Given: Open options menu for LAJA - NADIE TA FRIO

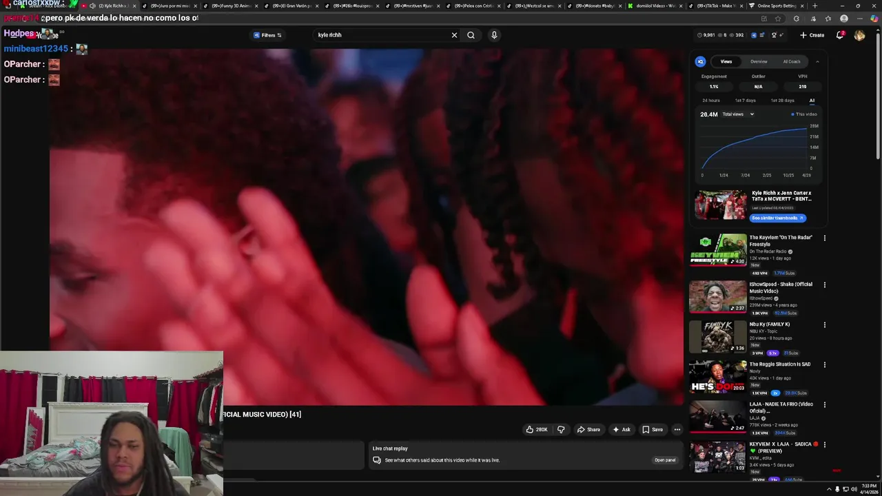Looking at the screenshot, I should point(824,405).
